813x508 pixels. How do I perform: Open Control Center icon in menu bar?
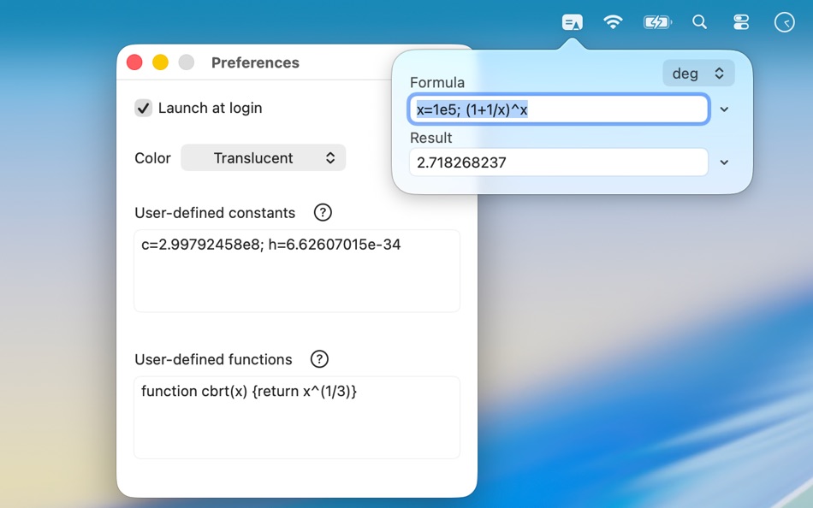pos(741,22)
